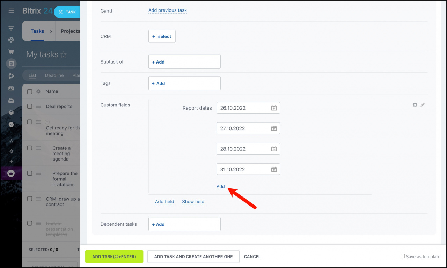The width and height of the screenshot is (447, 268).
Task: Add a parent in Subtask of field
Action: coord(184,62)
